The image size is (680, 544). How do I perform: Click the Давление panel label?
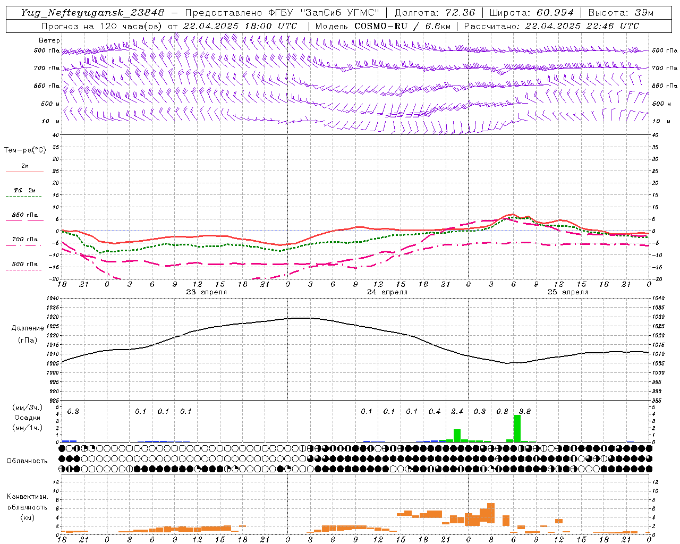28,328
